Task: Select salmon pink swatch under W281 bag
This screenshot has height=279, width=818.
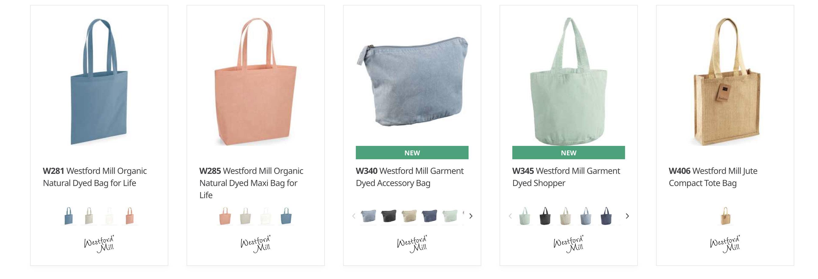Action: click(129, 216)
